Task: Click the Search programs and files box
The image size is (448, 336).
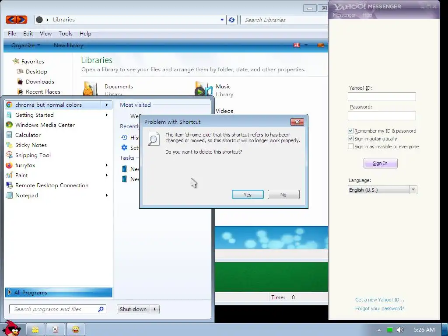Action: (x=58, y=309)
